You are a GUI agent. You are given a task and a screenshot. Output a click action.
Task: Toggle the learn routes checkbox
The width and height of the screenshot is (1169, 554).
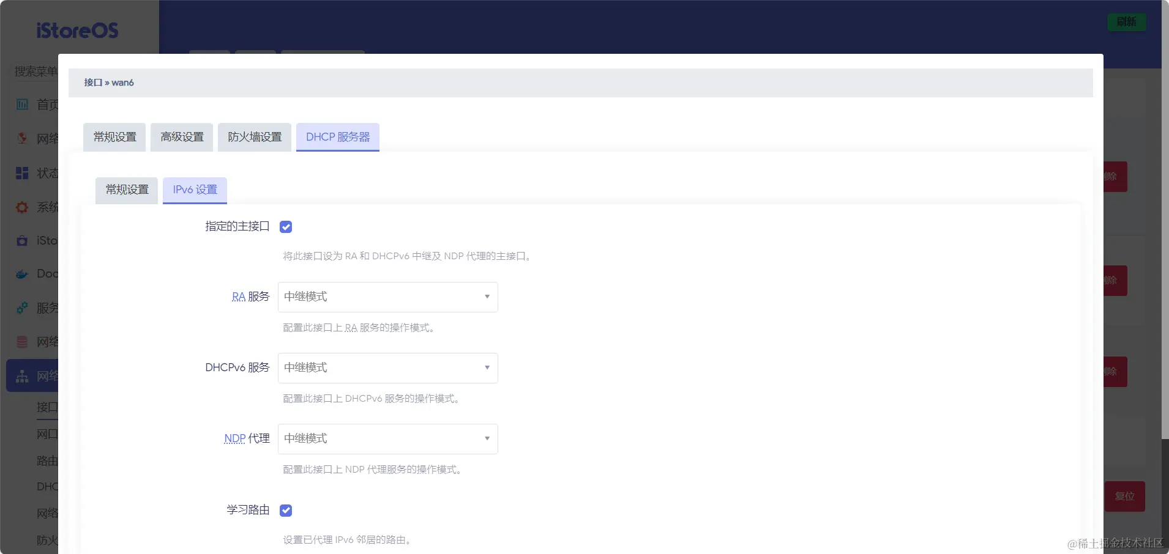[286, 511]
